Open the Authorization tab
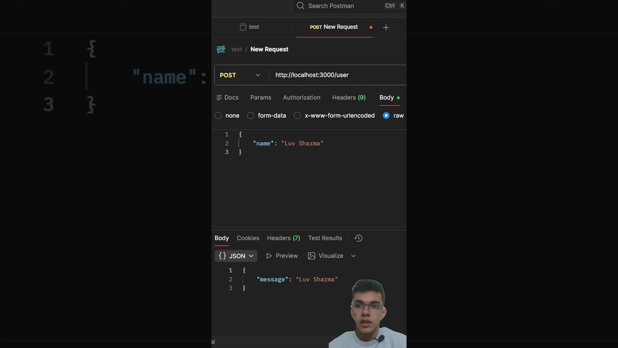 [302, 98]
